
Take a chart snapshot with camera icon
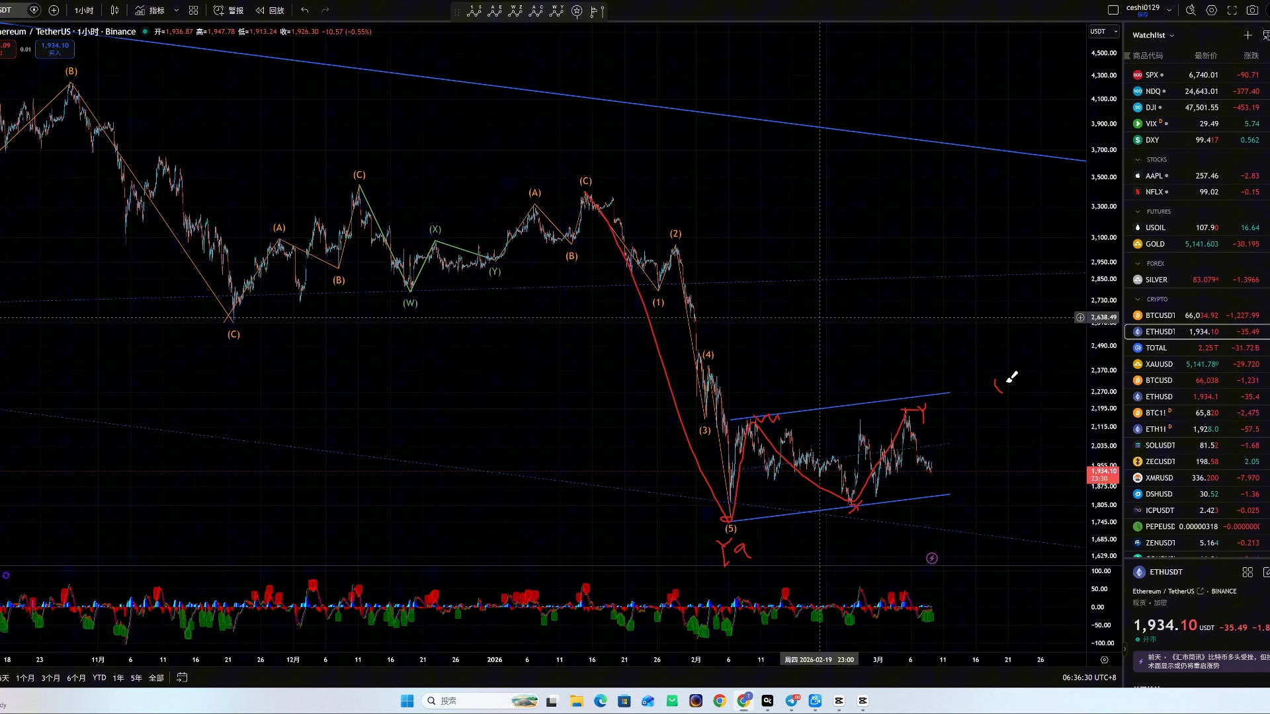pos(1252,10)
